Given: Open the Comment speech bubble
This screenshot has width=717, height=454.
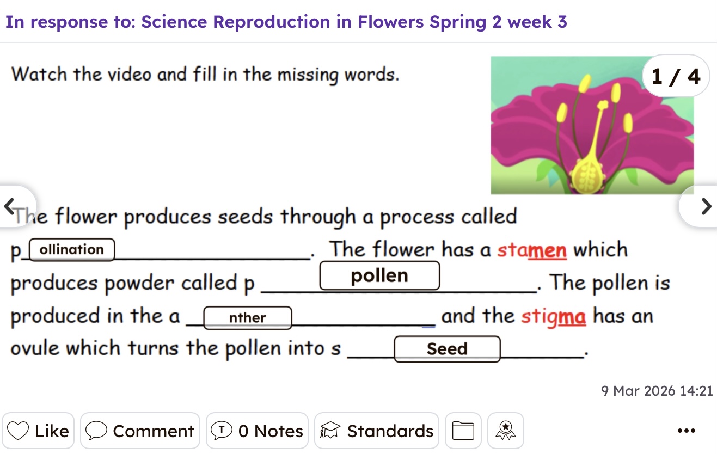Looking at the screenshot, I should pyautogui.click(x=140, y=431).
